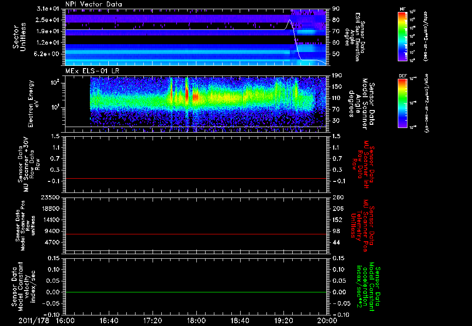Click the "17:20" time axis label
Viewport: 472px width, 326px height.
[153, 320]
